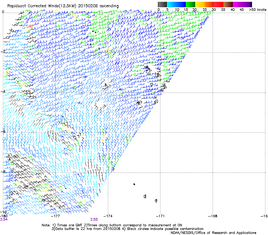Click the yellow 20-25 knots legend segment
The width and height of the screenshot is (268, 235).
tap(200, 4)
